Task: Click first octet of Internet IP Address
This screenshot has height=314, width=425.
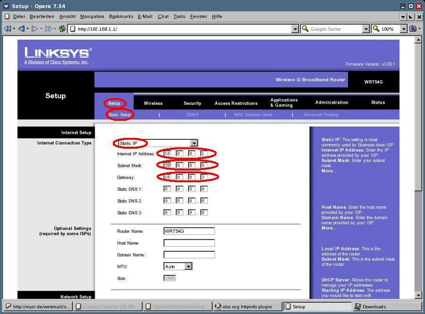Action: [x=167, y=154]
